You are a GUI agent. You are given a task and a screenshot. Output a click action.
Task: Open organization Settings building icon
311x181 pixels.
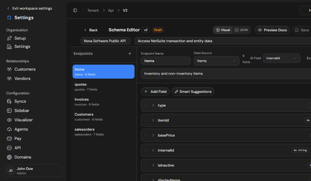9,47
